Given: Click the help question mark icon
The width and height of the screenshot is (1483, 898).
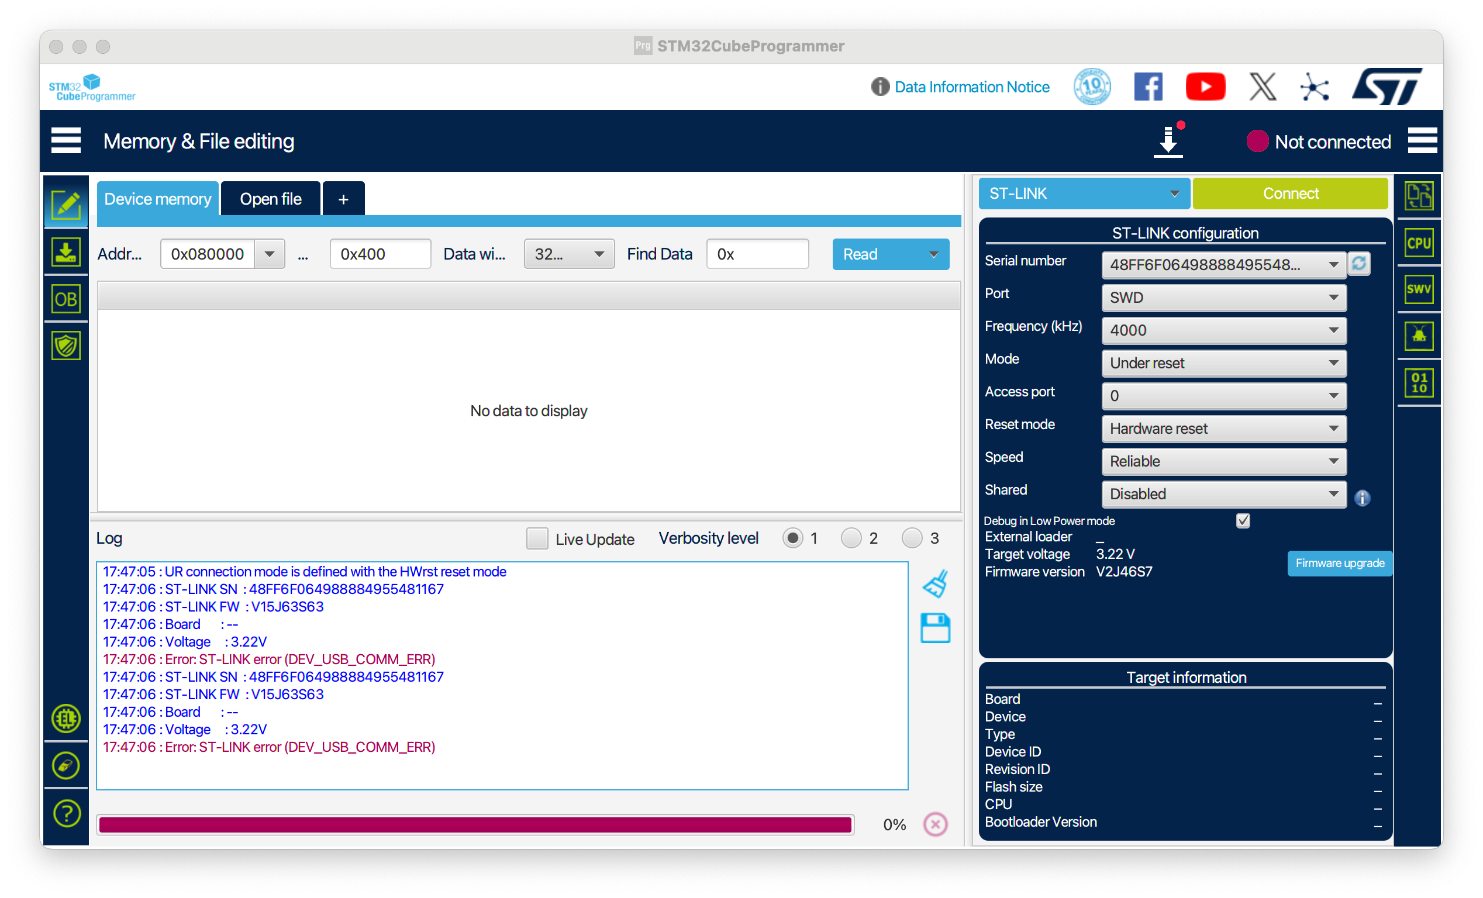Looking at the screenshot, I should pyautogui.click(x=66, y=813).
